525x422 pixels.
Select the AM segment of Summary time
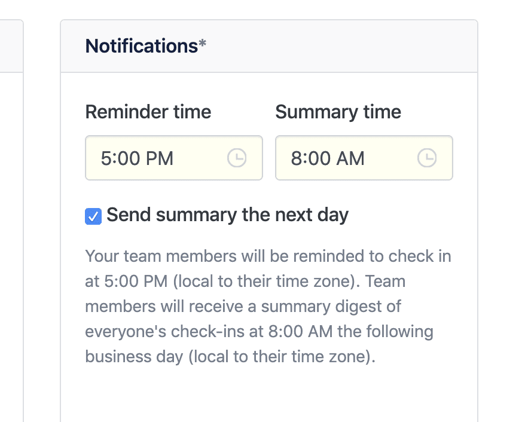click(350, 158)
